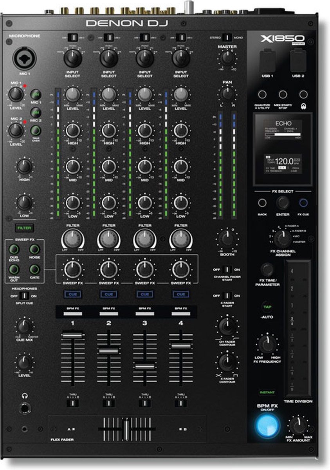Grab the channel 1 fader cap
The height and width of the screenshot is (470, 330).
pyautogui.click(x=73, y=335)
